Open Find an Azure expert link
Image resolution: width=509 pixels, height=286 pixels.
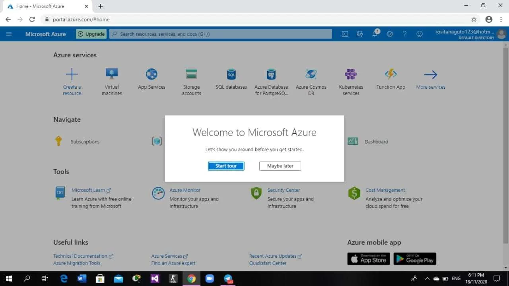173,263
